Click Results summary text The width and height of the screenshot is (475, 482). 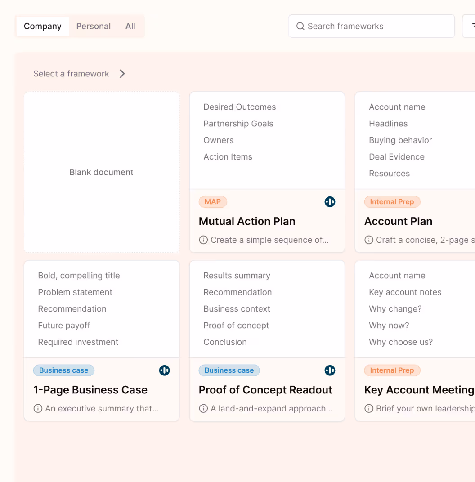point(237,276)
